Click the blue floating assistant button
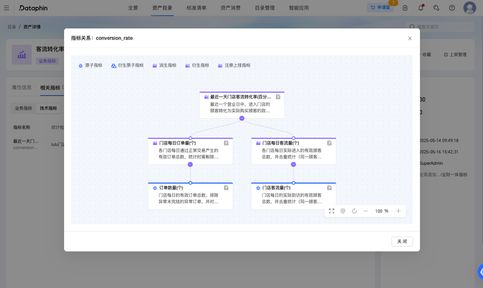Image resolution: width=483 pixels, height=288 pixels. pos(480,272)
